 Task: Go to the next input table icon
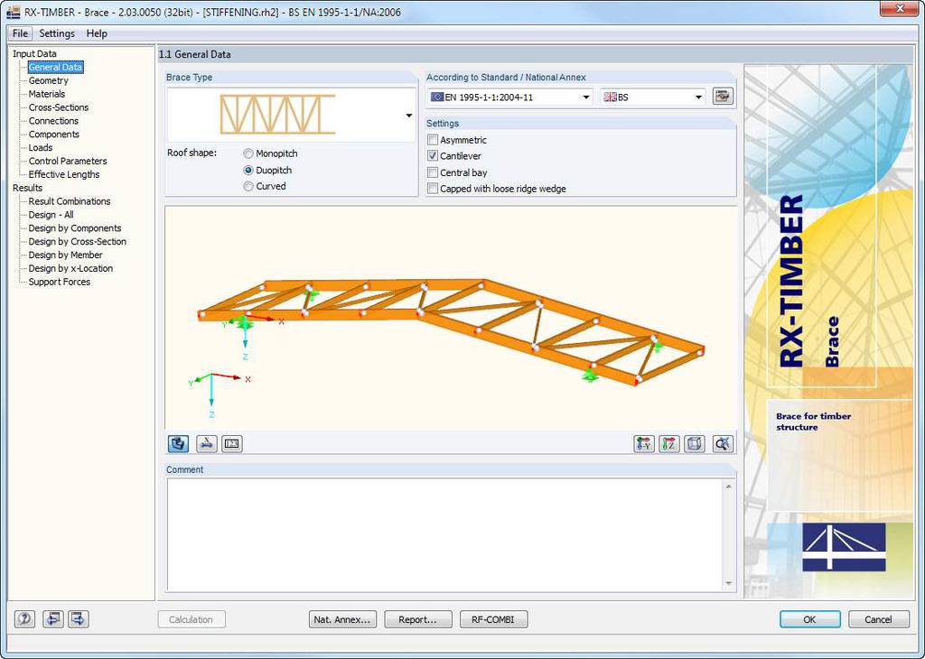tap(79, 619)
